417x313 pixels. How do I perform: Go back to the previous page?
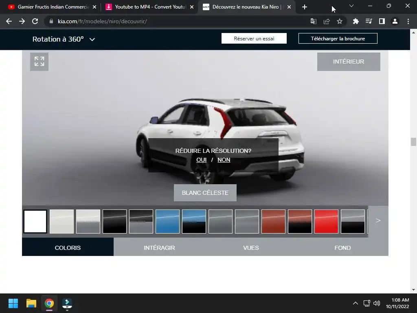coord(9,21)
